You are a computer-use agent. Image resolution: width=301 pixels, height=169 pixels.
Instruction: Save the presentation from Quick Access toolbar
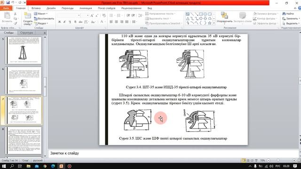[x=8, y=3]
